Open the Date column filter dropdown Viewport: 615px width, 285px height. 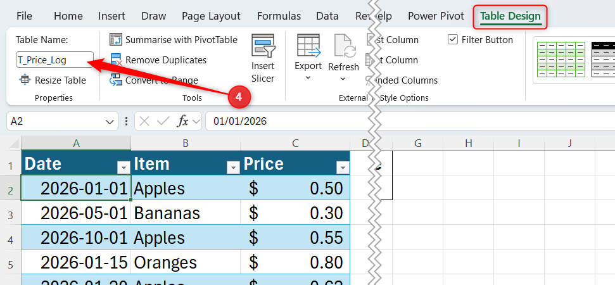coord(124,168)
